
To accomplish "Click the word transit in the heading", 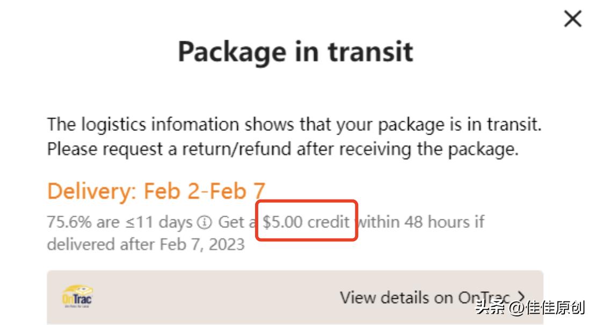I will [x=371, y=52].
